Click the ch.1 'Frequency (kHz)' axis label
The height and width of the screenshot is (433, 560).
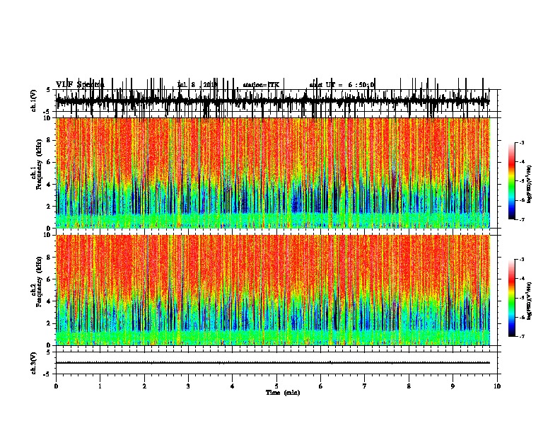[40, 164]
